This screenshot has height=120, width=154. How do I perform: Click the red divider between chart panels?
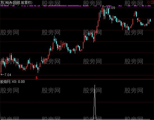pyautogui.click(x=77, y=79)
